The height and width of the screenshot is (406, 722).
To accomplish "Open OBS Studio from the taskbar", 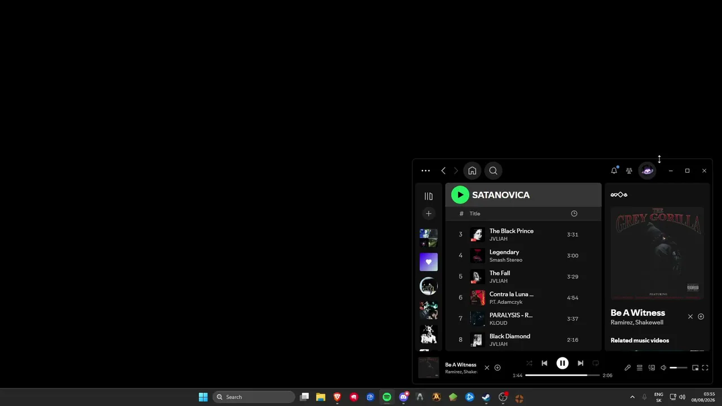I will pos(503,397).
